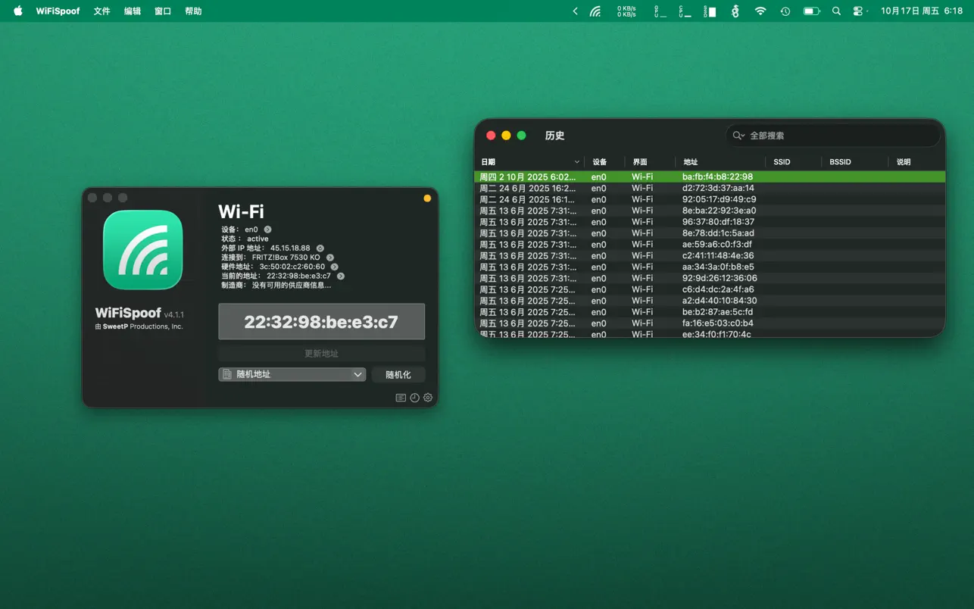974x609 pixels.
Task: Click arrow icon next to hardware address
Action: point(335,267)
